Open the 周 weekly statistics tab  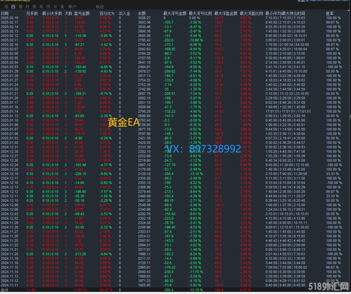[20, 7]
